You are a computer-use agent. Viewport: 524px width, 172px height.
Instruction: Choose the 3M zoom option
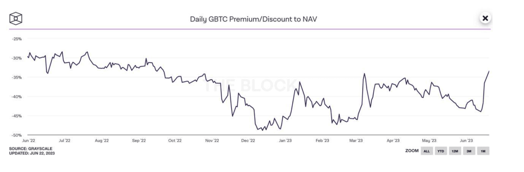click(469, 151)
